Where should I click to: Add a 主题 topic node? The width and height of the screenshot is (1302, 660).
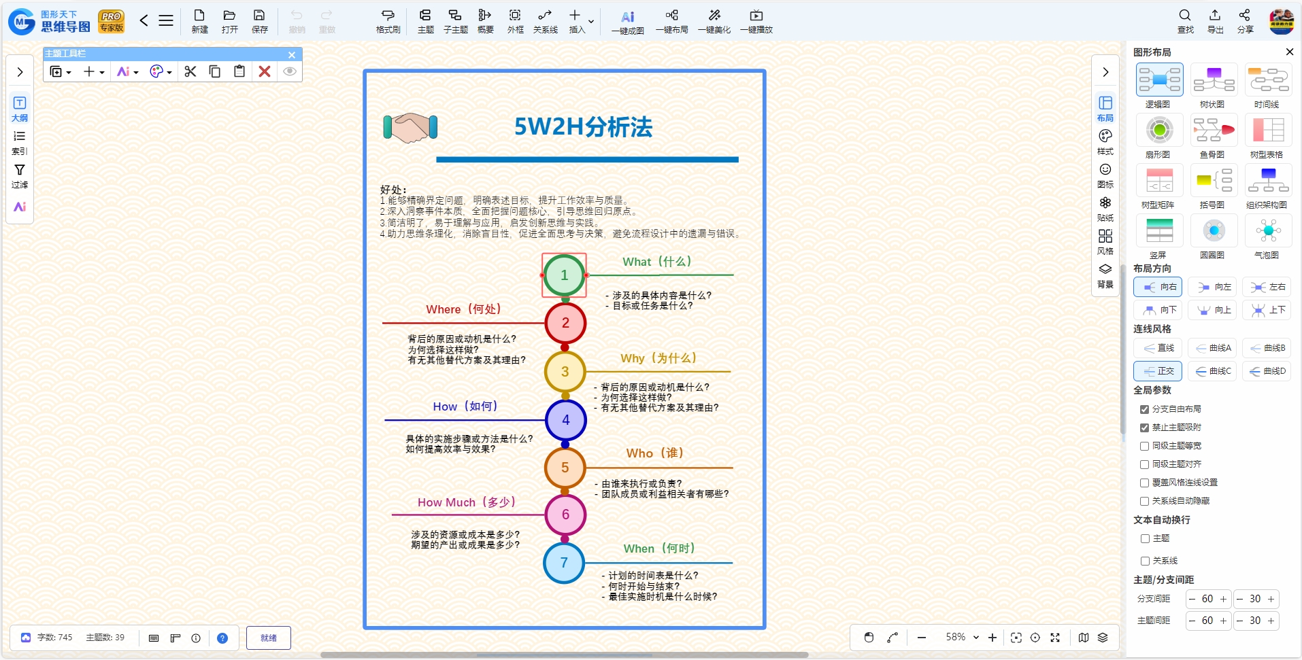pyautogui.click(x=425, y=21)
